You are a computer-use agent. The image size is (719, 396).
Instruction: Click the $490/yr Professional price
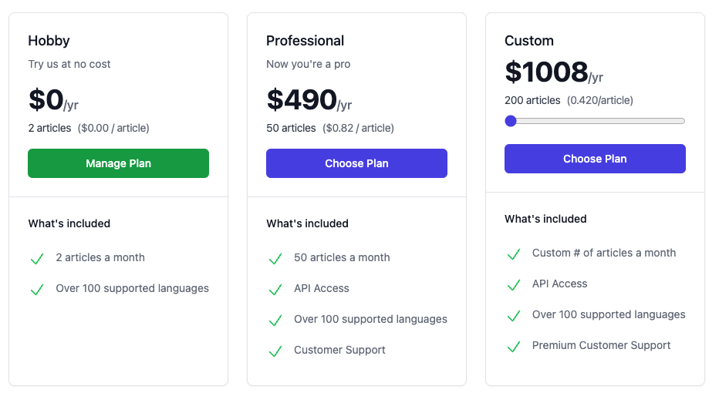point(309,101)
